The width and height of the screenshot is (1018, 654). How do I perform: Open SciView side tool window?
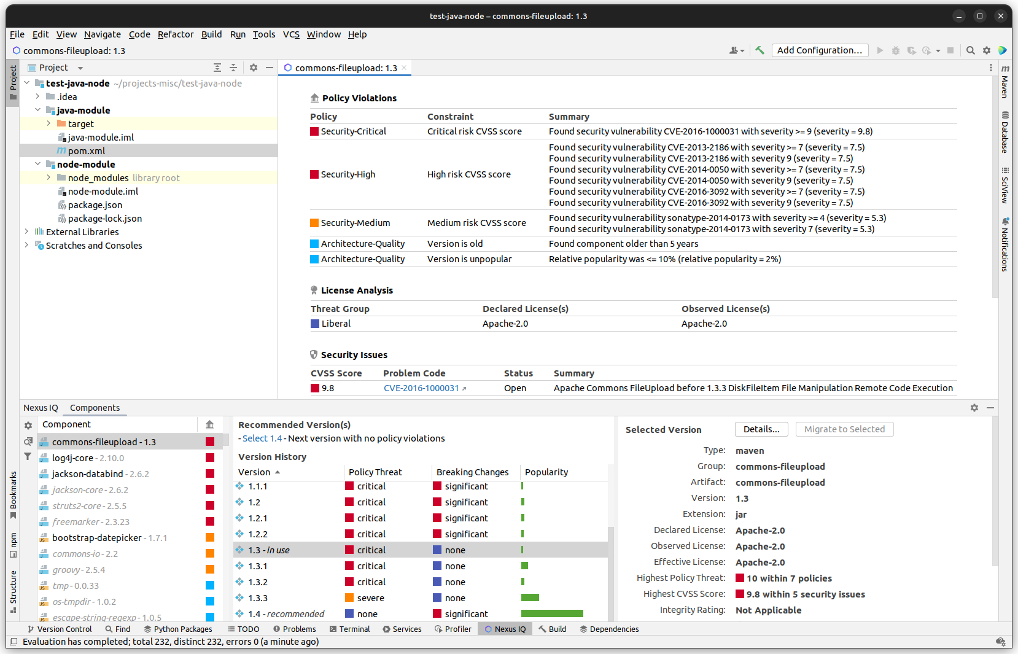click(1005, 185)
